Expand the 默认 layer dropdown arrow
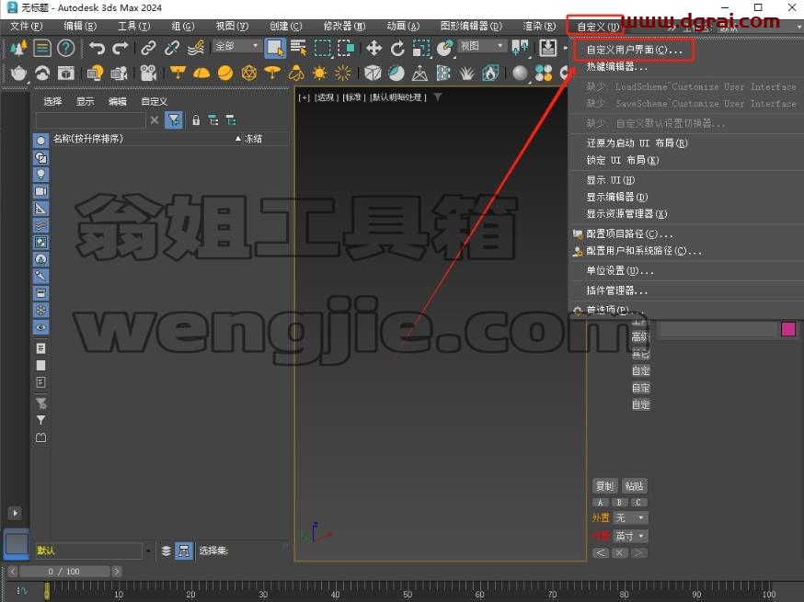 [148, 551]
